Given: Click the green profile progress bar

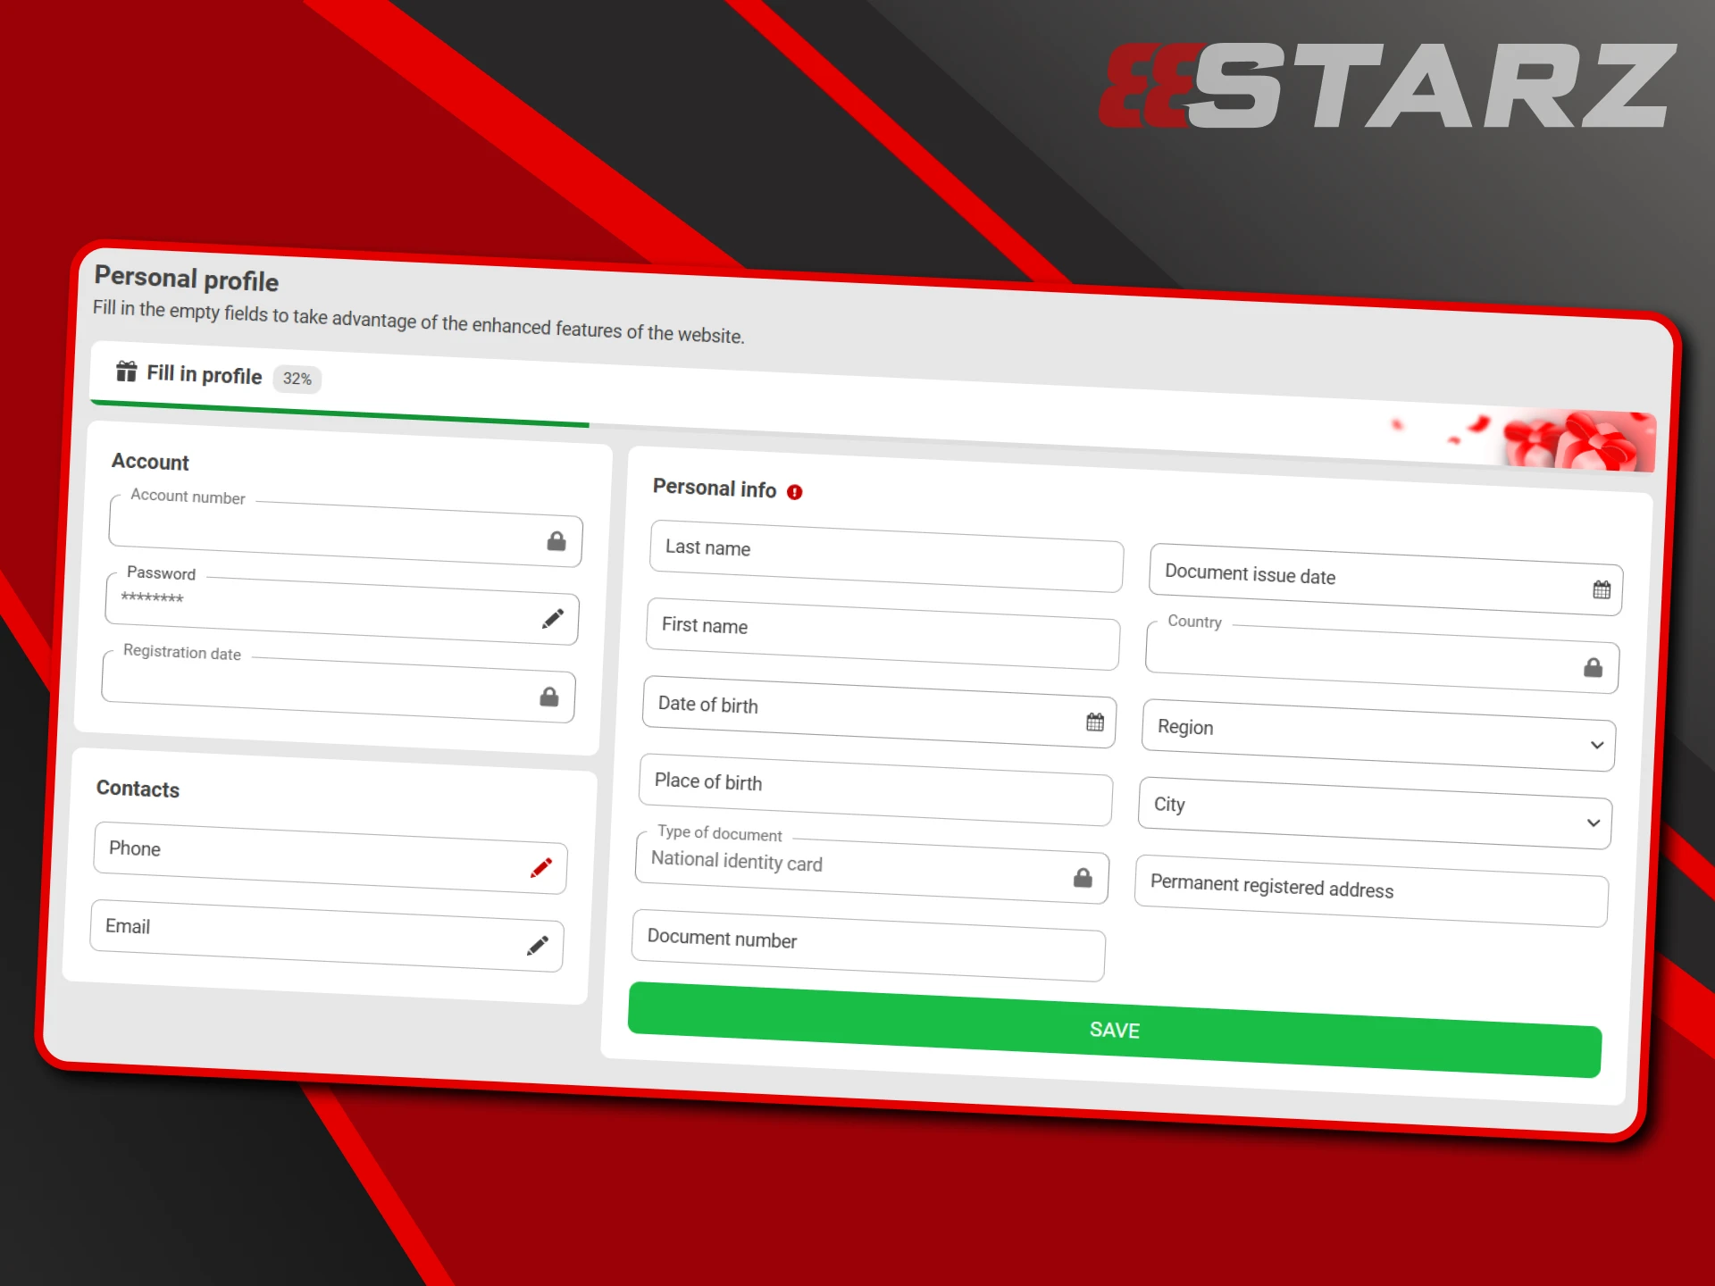Looking at the screenshot, I should click(339, 413).
